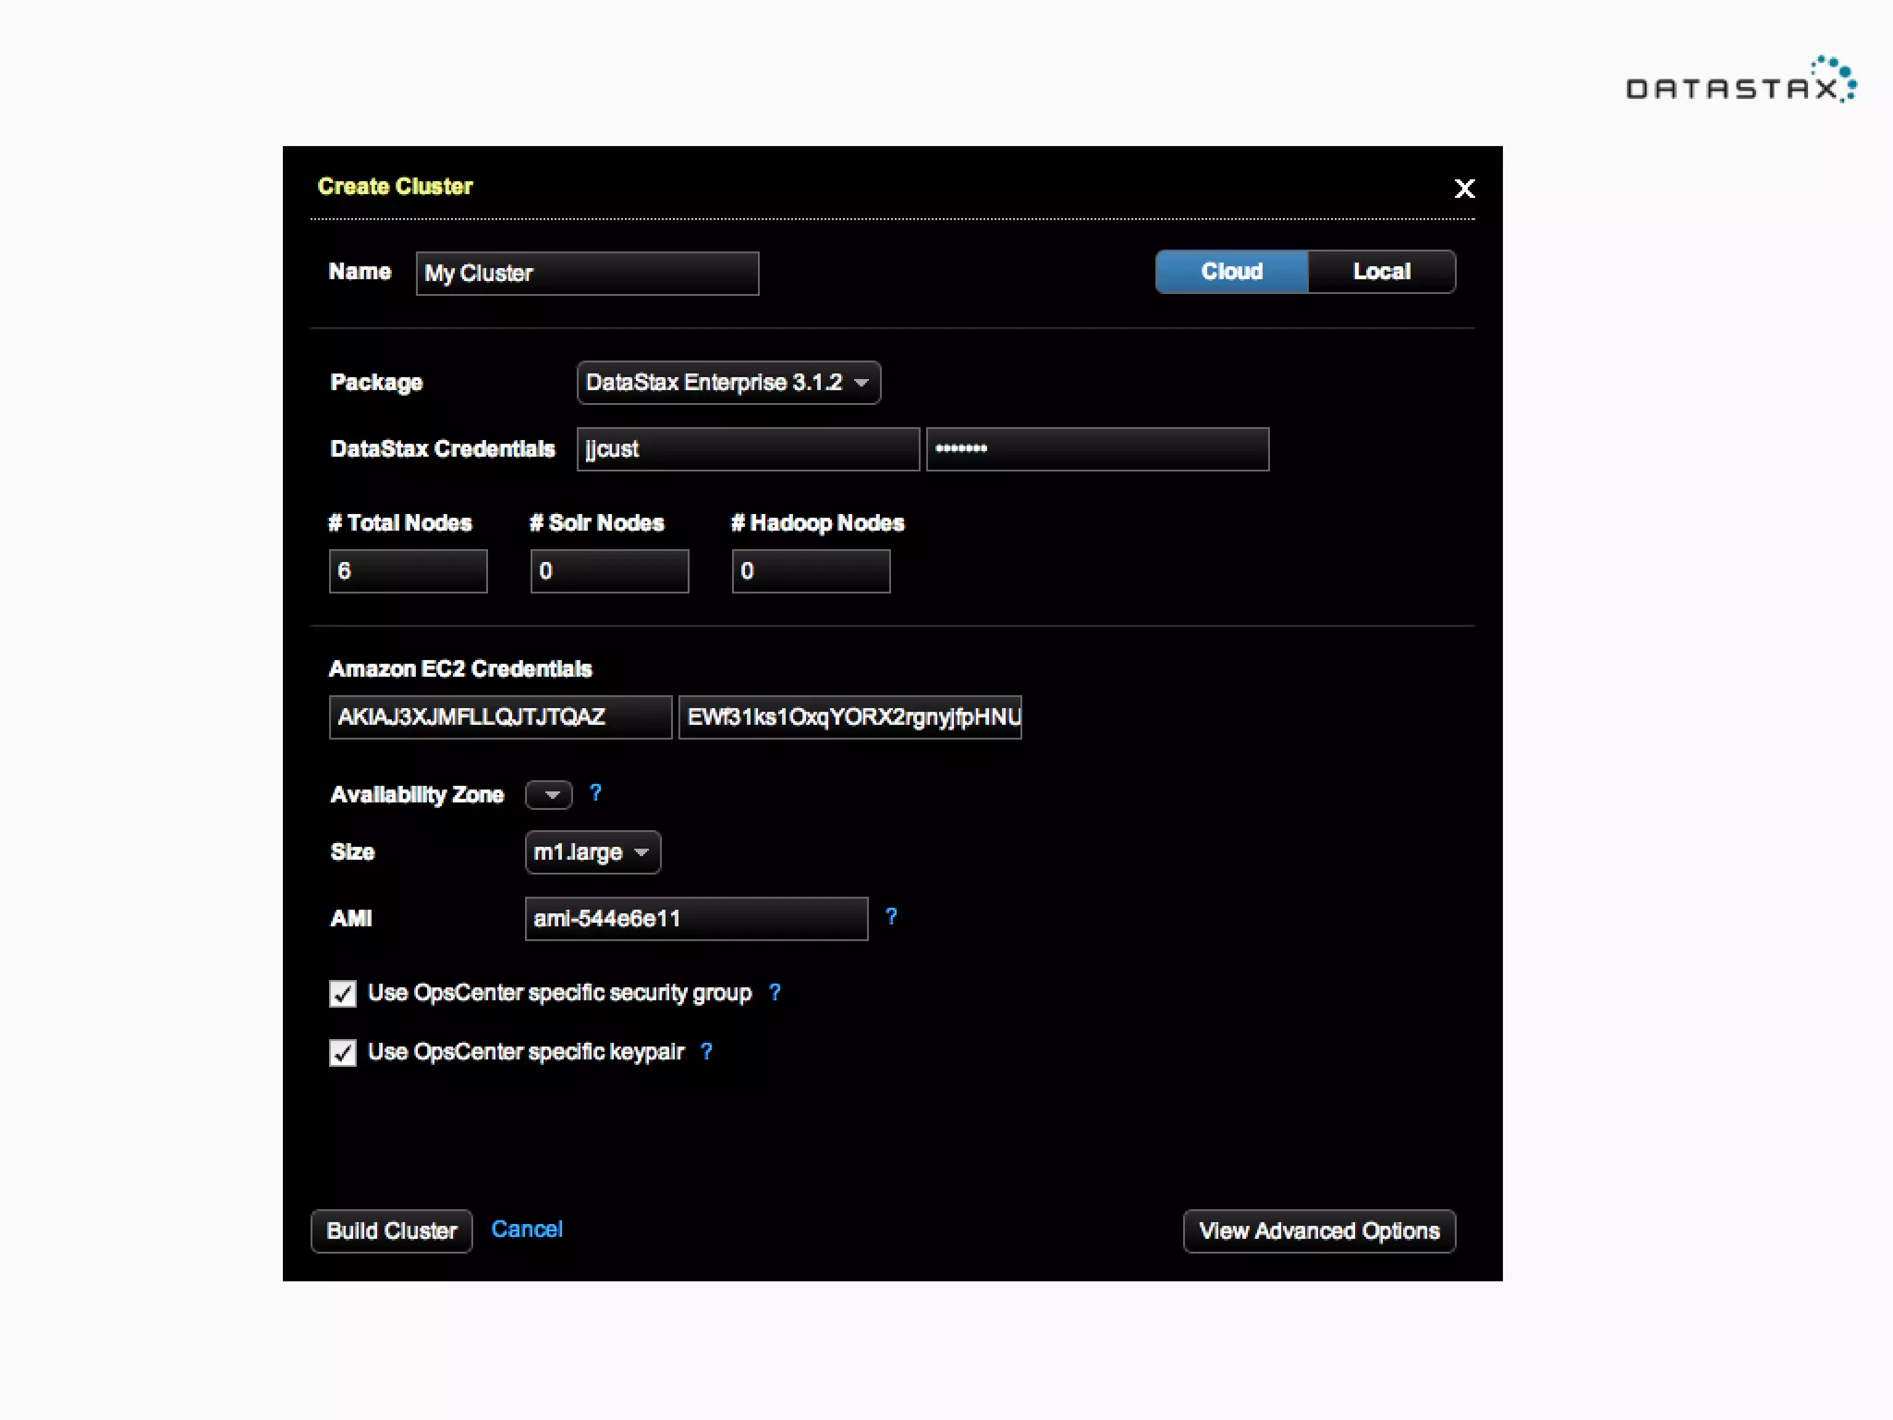1893x1420 pixels.
Task: Close the Create Cluster dialog
Action: click(x=1464, y=189)
